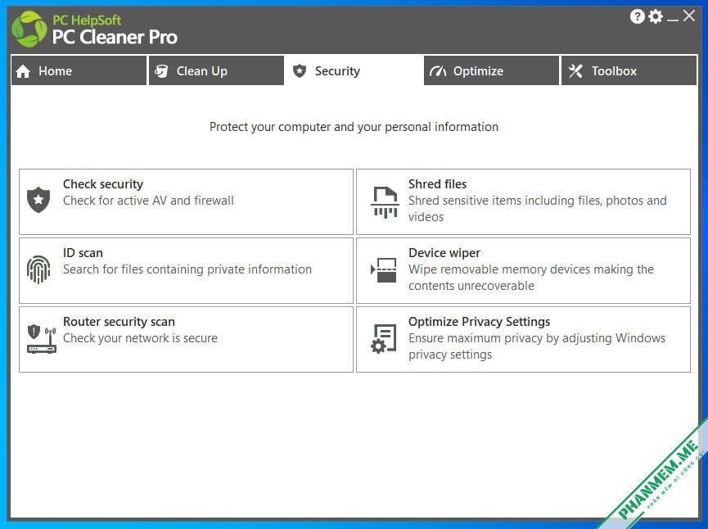Click 'Search for files containing private information' text
The image size is (708, 529).
pyautogui.click(x=187, y=269)
